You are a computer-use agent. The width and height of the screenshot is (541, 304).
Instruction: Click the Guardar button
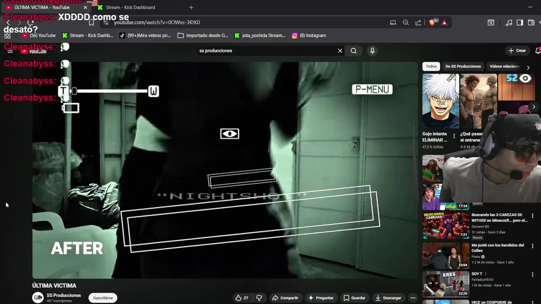355,298
